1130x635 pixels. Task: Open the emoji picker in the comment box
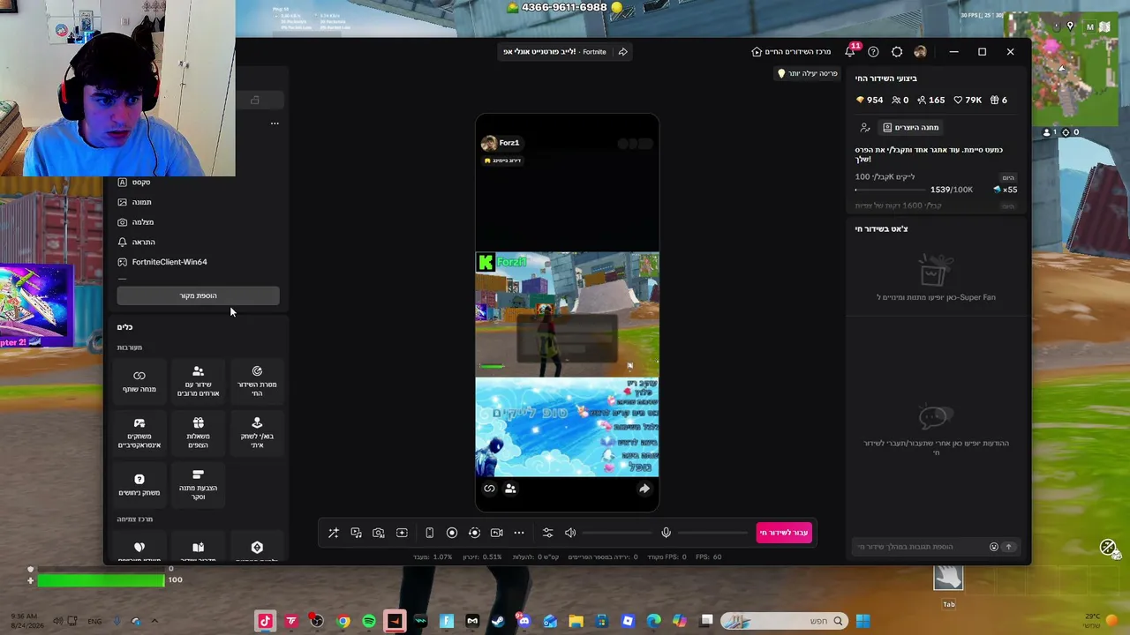pos(994,547)
